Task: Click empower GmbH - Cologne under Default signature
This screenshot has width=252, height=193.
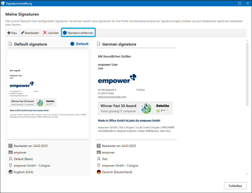Action: coord(32,166)
